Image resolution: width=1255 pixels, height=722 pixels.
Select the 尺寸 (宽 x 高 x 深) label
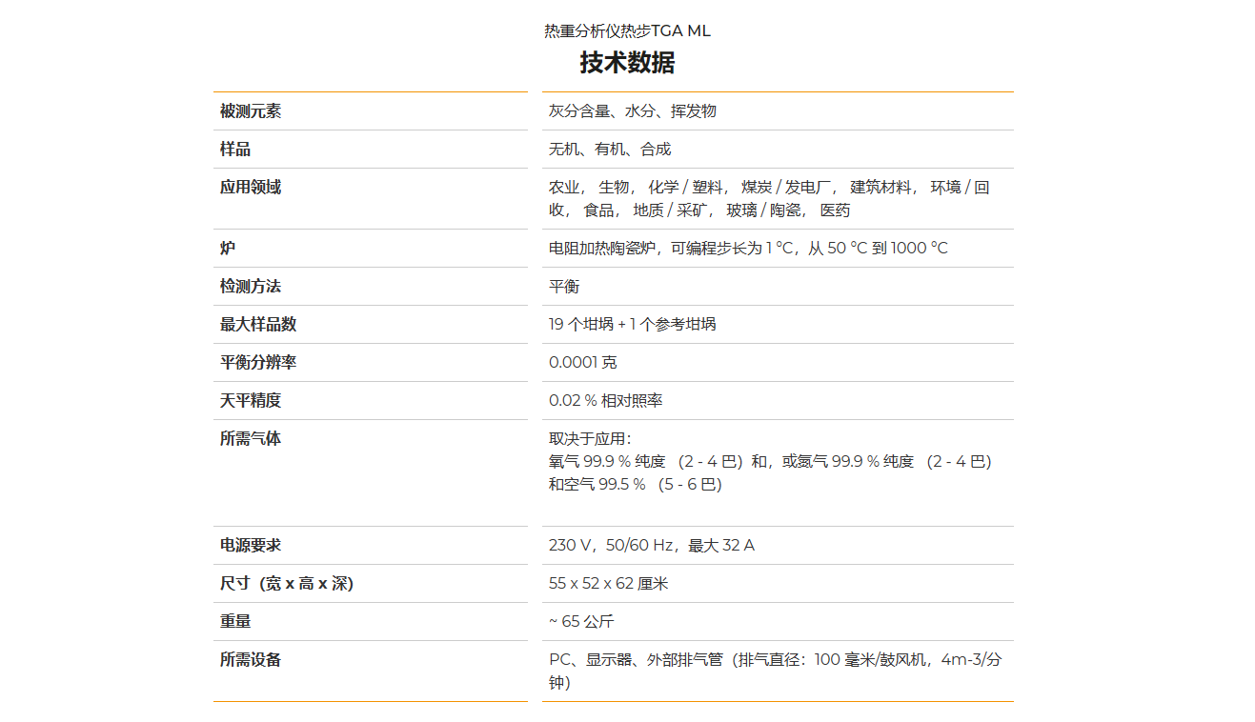(x=287, y=584)
